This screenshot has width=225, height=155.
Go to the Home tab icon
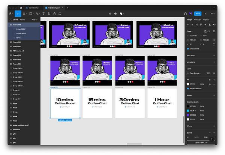(x=21, y=8)
